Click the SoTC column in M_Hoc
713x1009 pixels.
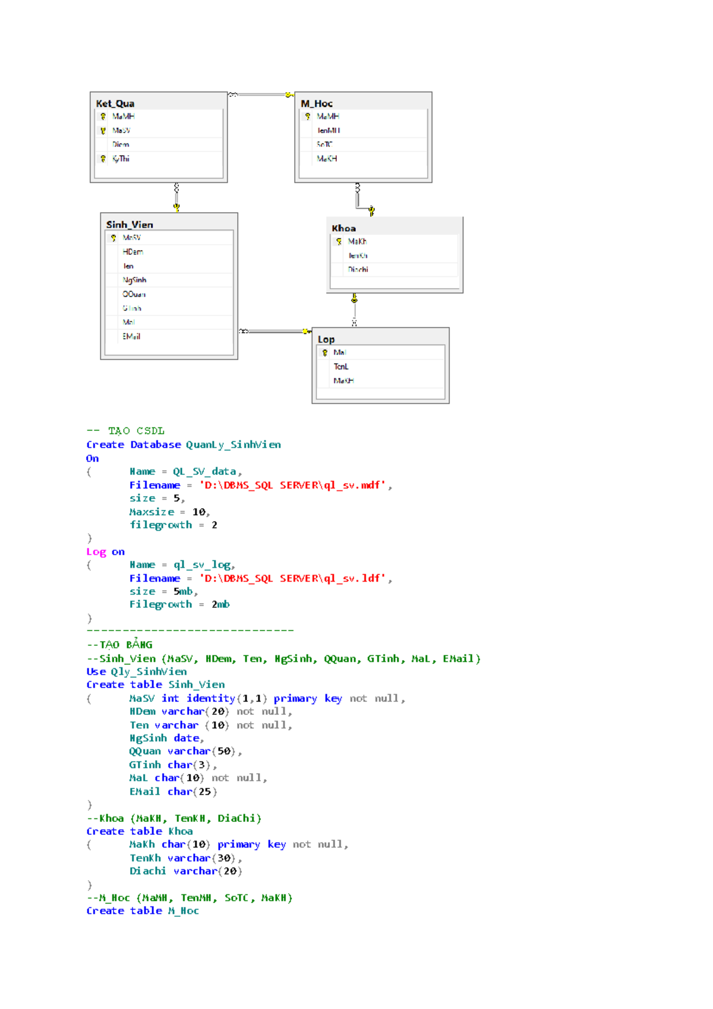pyautogui.click(x=363, y=144)
